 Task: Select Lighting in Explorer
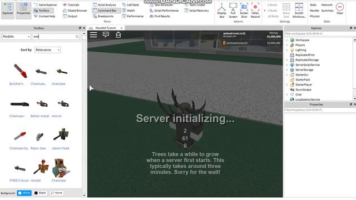[x=300, y=50]
